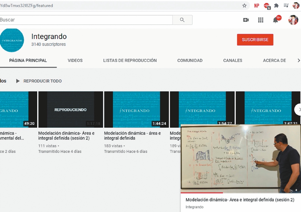Open the video thumbnail lasting 1:54:27
This screenshot has height=212, width=301.
(x=202, y=108)
